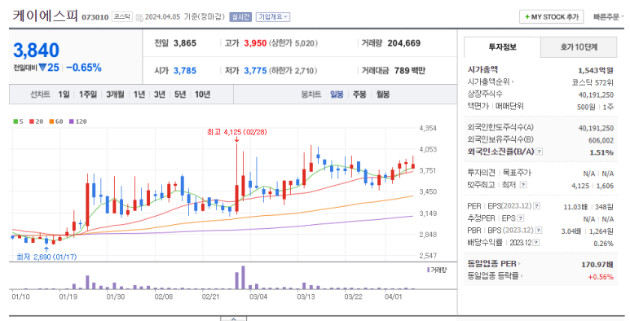Open help icon beside 52주최고 최저
Viewport: 630px width, 321px height.
522,185
